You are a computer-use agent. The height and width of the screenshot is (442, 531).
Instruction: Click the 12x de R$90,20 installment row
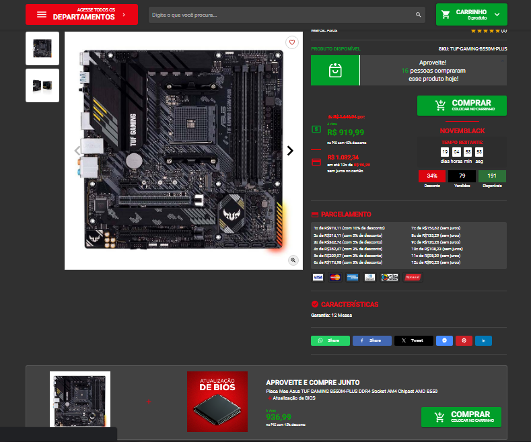[436, 262]
